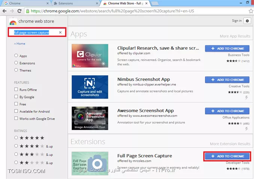
Task: Add Clipular to Chrome
Action: [227, 49]
